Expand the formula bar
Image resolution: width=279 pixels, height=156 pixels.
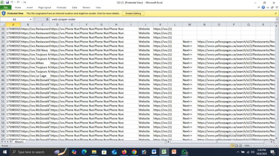coord(276,19)
